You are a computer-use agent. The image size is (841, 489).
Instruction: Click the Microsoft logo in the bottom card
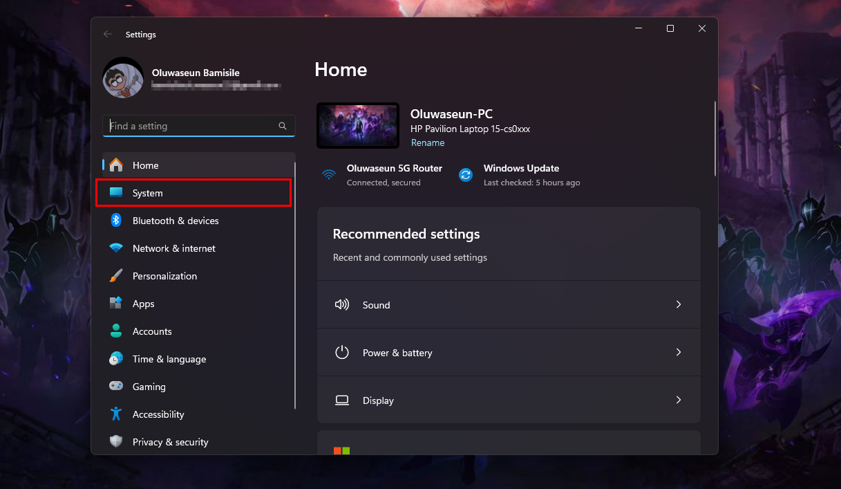click(341, 450)
